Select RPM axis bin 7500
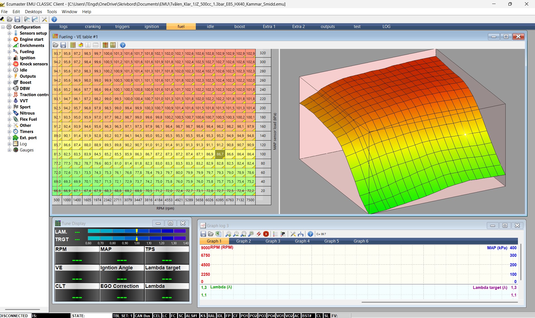The height and width of the screenshot is (318, 535). click(250, 200)
